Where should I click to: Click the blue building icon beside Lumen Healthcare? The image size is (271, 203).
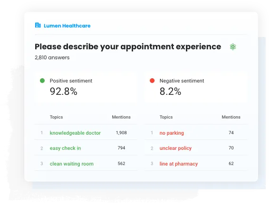38,25
